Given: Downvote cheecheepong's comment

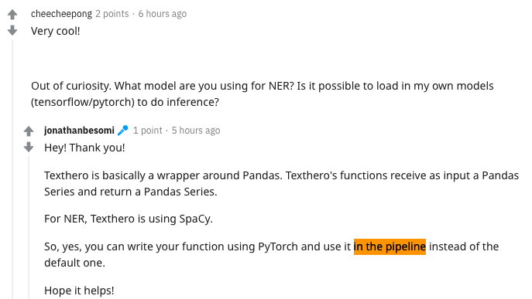Looking at the screenshot, I should pyautogui.click(x=12, y=30).
